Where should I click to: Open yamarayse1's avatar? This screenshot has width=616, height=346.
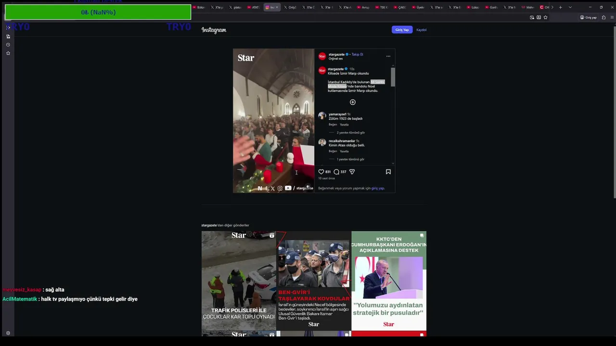click(x=322, y=116)
